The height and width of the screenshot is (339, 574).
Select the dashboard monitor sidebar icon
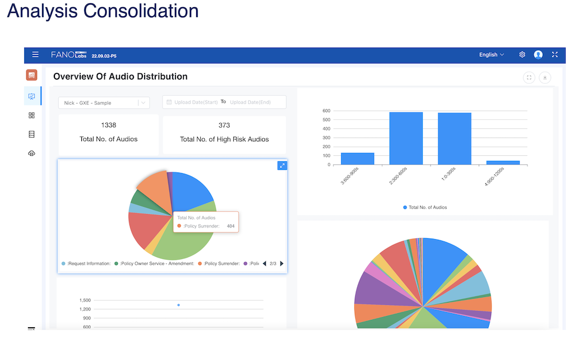[x=32, y=96]
